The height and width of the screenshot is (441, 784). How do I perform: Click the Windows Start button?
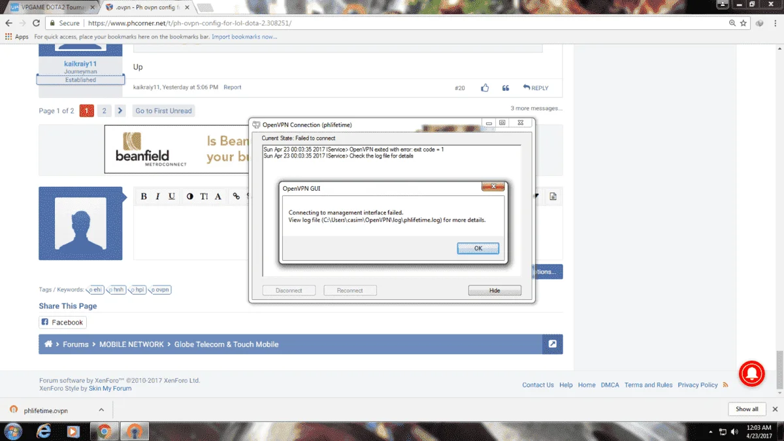(13, 431)
